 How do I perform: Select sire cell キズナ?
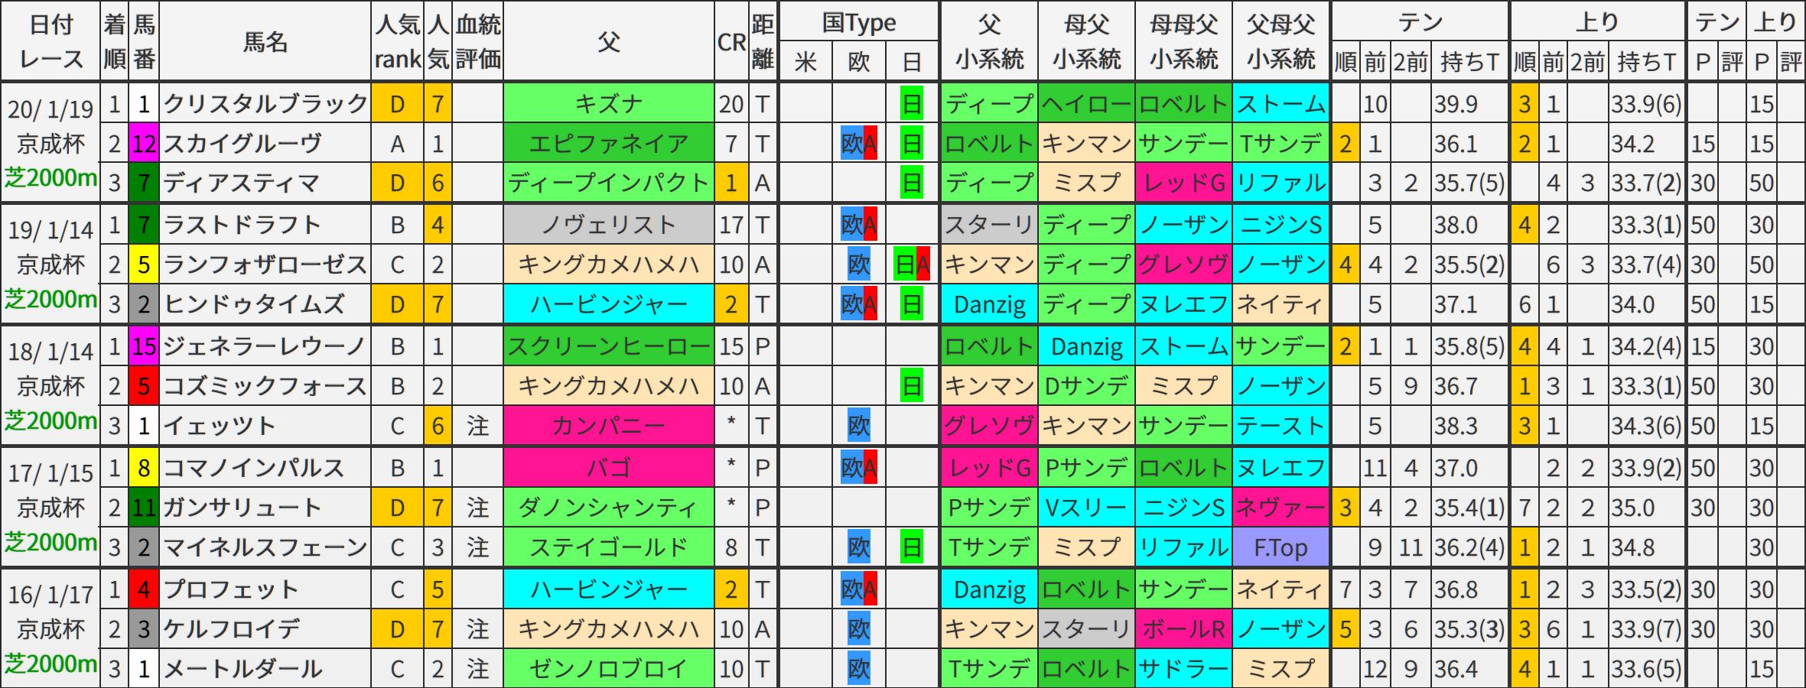click(609, 103)
